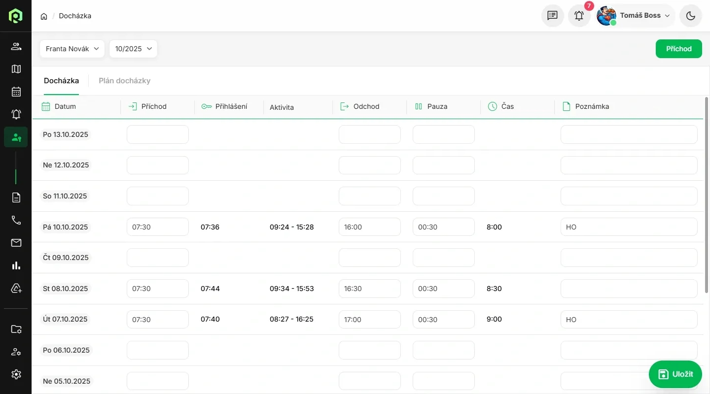This screenshot has width=710, height=394.
Task: Open the map icon in sidebar
Action: pos(16,69)
